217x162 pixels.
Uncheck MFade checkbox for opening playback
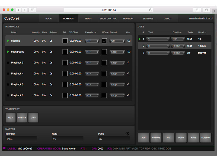(x=104, y=41)
